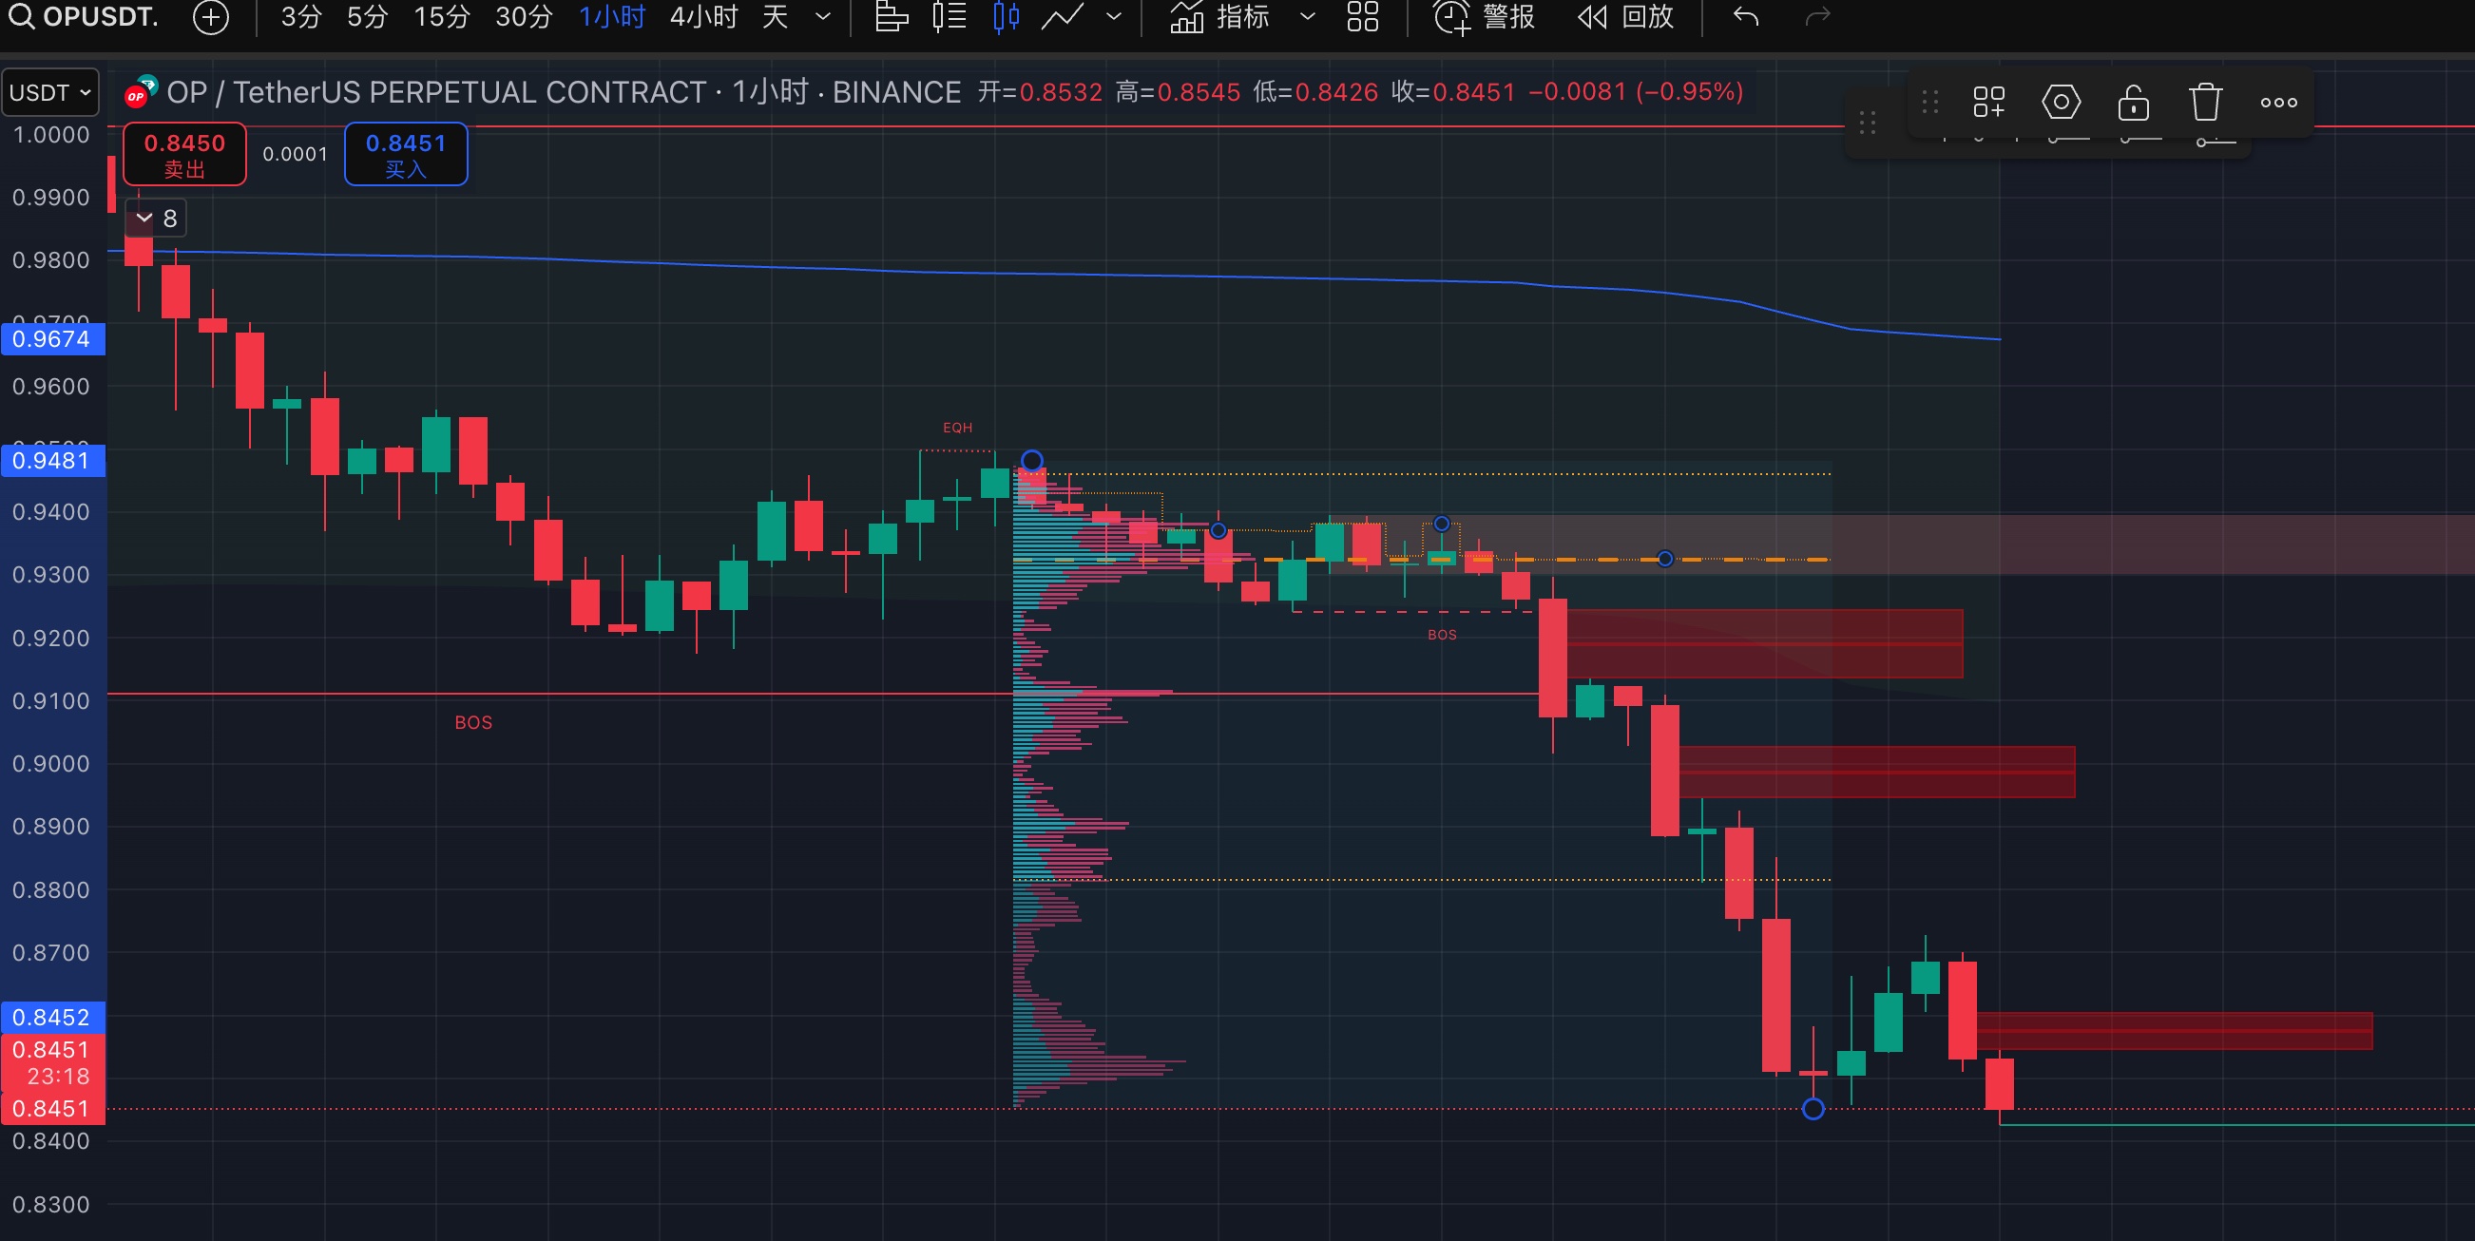The height and width of the screenshot is (1241, 2475).
Task: Click the 回放 replay button
Action: click(x=1625, y=16)
